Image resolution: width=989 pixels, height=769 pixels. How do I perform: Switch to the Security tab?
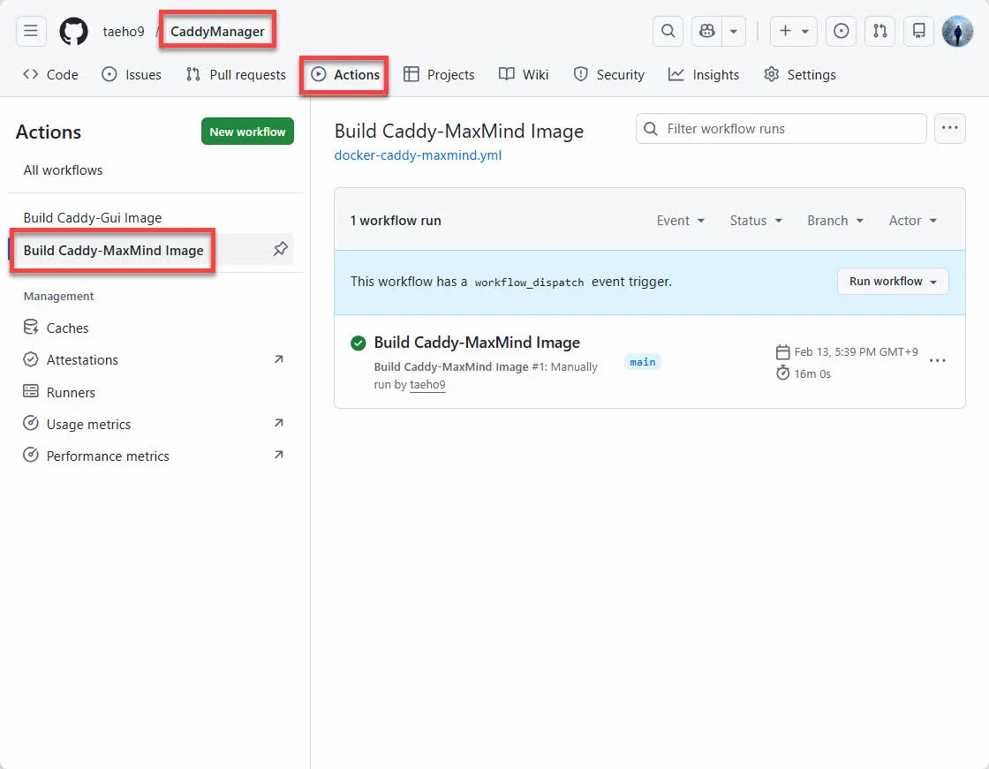point(608,74)
